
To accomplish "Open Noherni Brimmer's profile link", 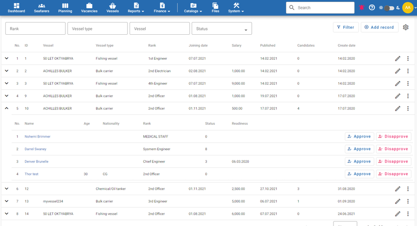I will [38, 136].
